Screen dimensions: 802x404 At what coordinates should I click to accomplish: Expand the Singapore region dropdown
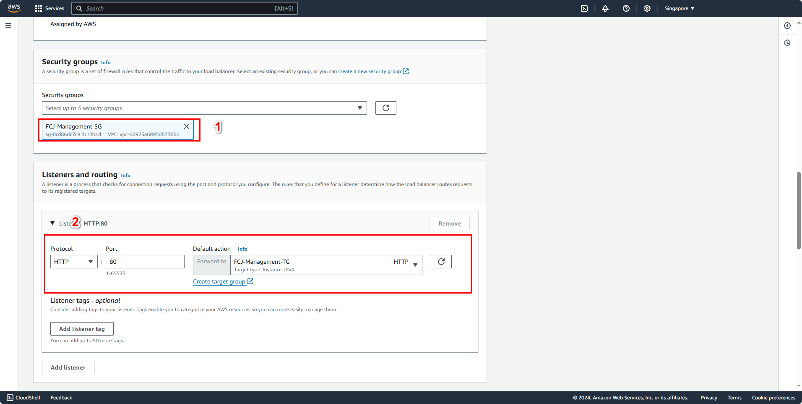[x=679, y=8]
